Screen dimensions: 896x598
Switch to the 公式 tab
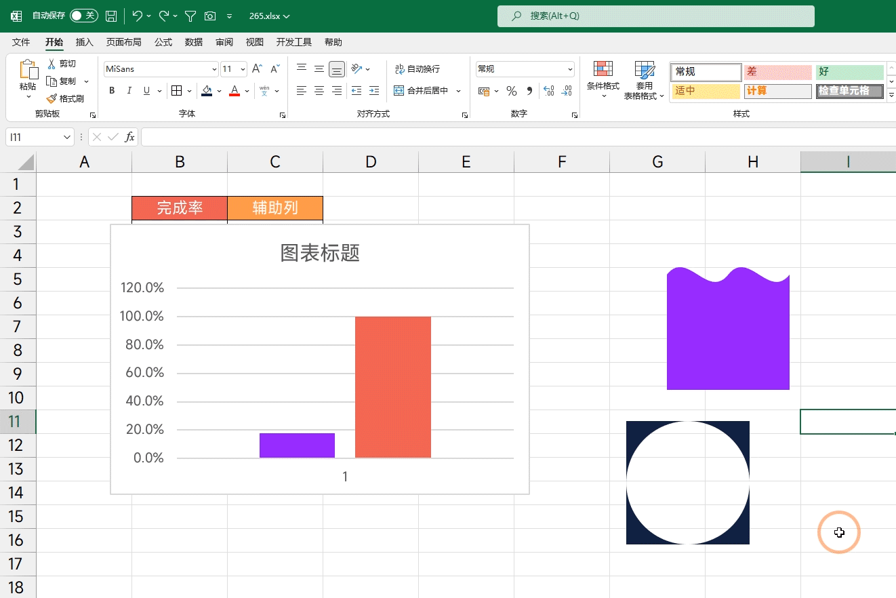(x=163, y=42)
